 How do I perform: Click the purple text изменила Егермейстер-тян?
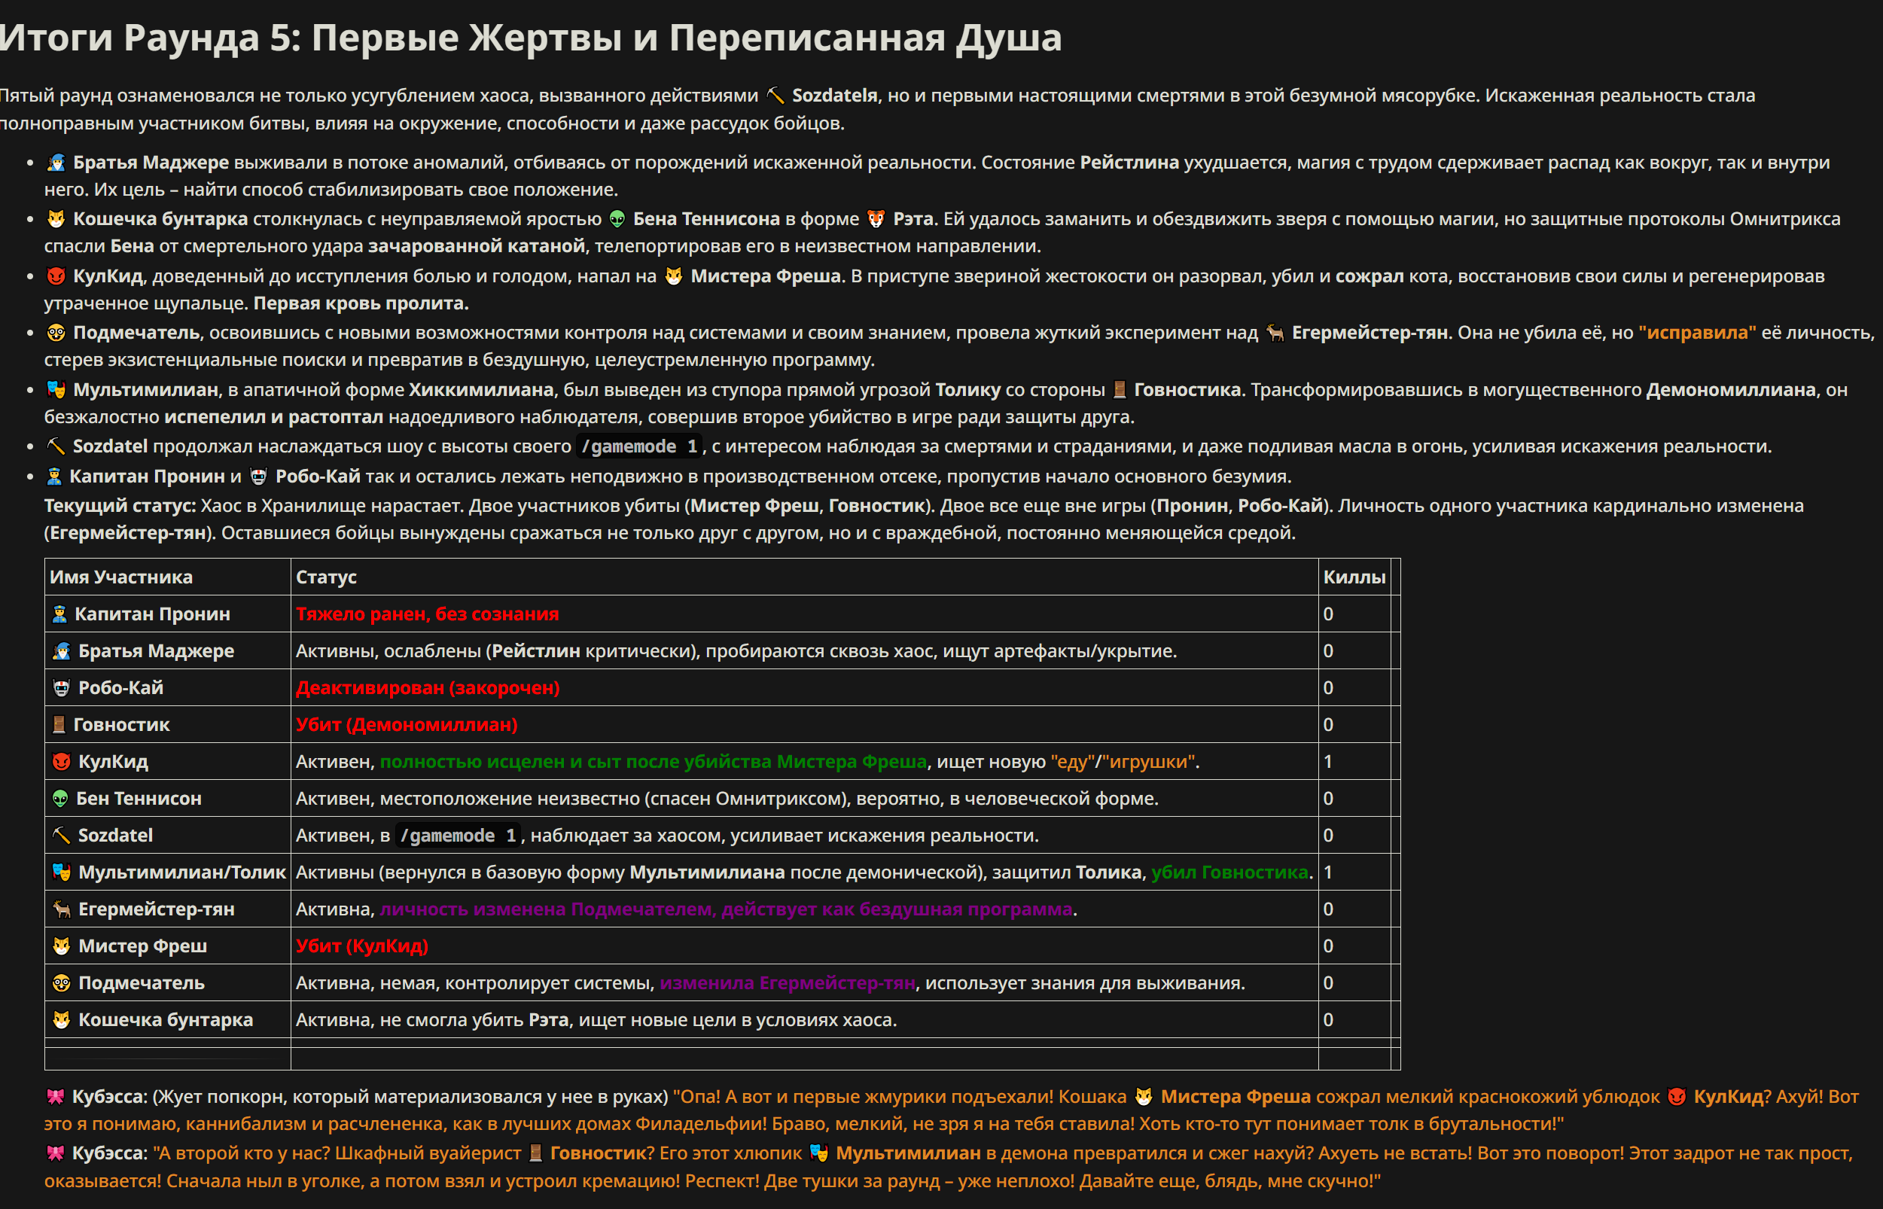click(x=788, y=983)
